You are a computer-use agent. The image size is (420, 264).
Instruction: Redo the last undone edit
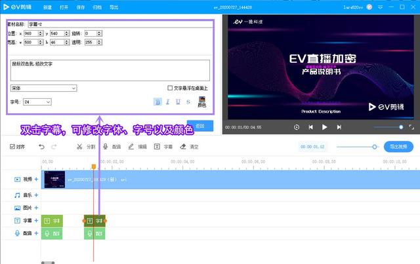(54, 147)
